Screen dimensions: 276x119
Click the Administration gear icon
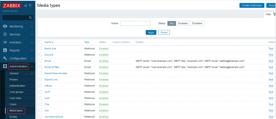(5, 66)
